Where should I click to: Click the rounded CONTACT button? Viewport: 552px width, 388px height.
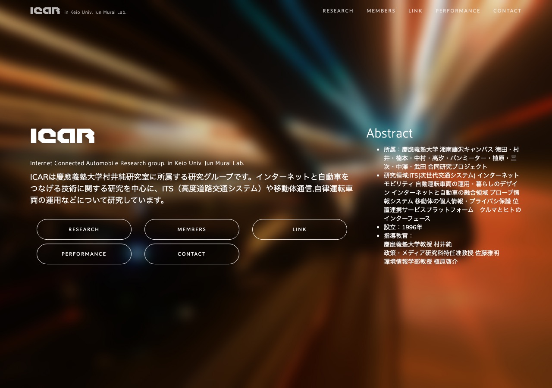(192, 254)
